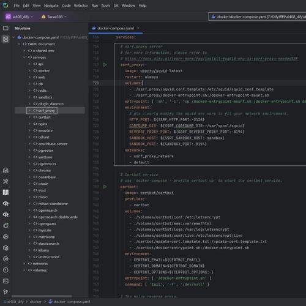Click the circular Python console sidebar icon

point(6,237)
